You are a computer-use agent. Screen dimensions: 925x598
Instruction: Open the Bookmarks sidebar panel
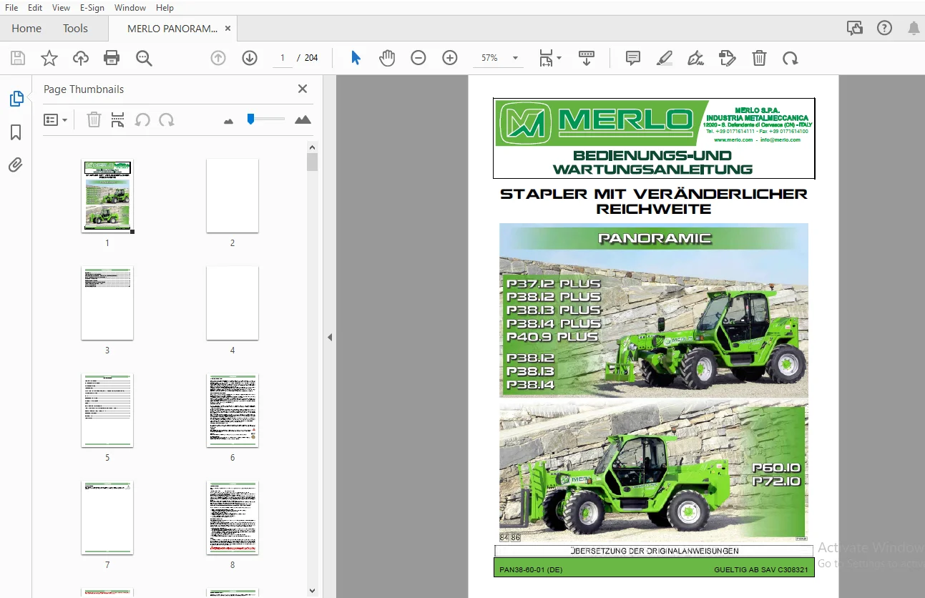click(x=16, y=132)
